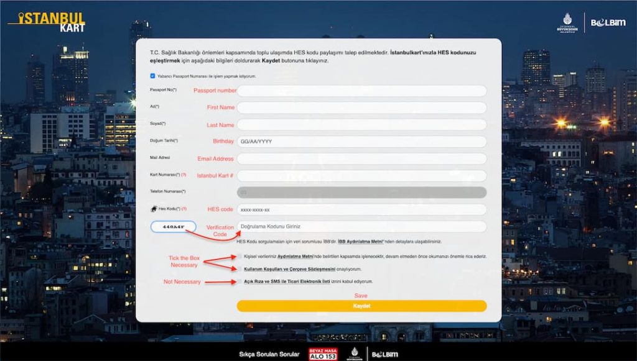Click the 440A4F captcha image
637x361 pixels.
coord(174,227)
